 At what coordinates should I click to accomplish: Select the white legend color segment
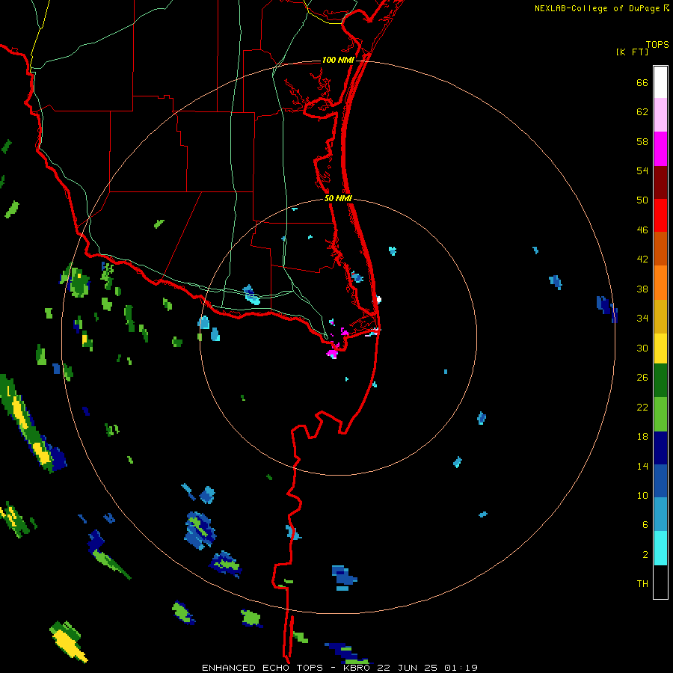(x=660, y=82)
